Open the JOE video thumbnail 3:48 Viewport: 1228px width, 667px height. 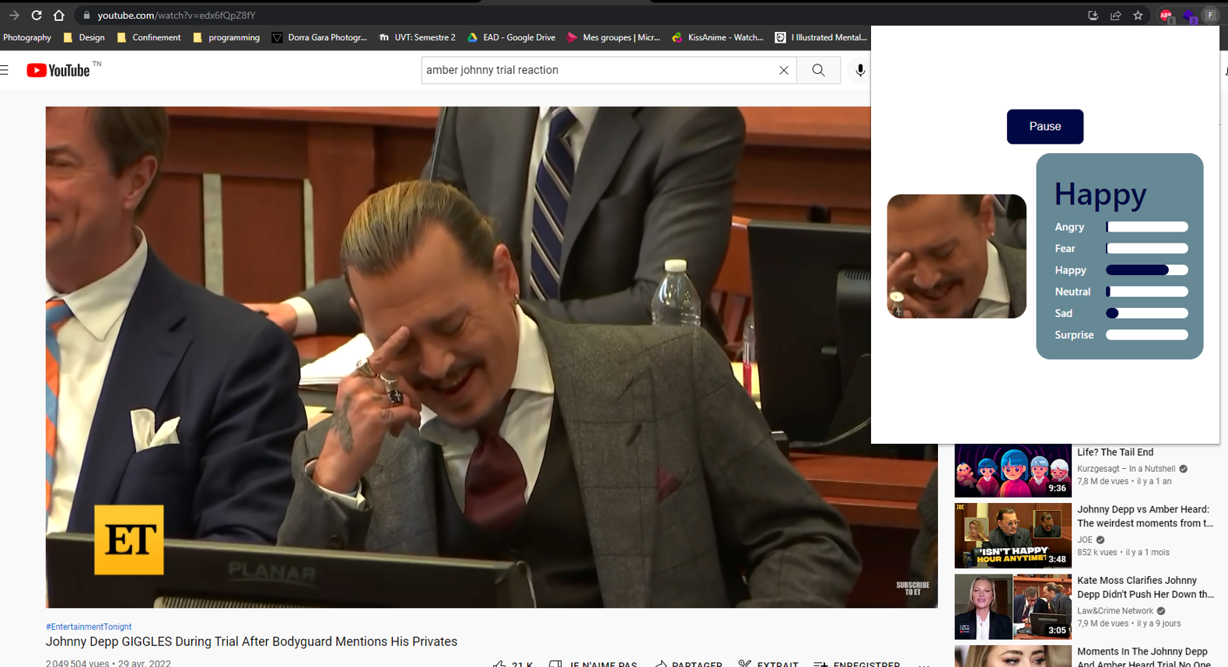[1013, 536]
